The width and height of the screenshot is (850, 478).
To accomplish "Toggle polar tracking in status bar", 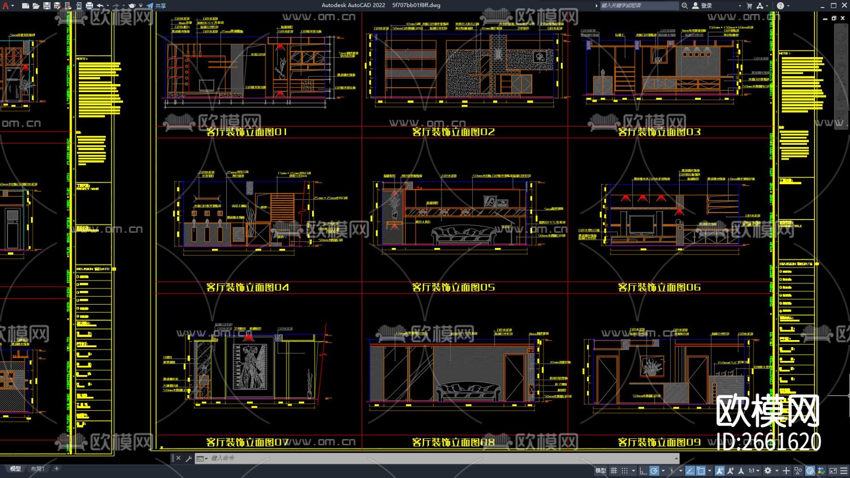I will coord(654,470).
